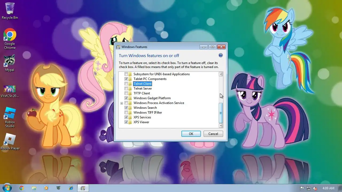The height and width of the screenshot is (192, 342).
Task: Enable the TFTP Client checkbox
Action: click(126, 93)
